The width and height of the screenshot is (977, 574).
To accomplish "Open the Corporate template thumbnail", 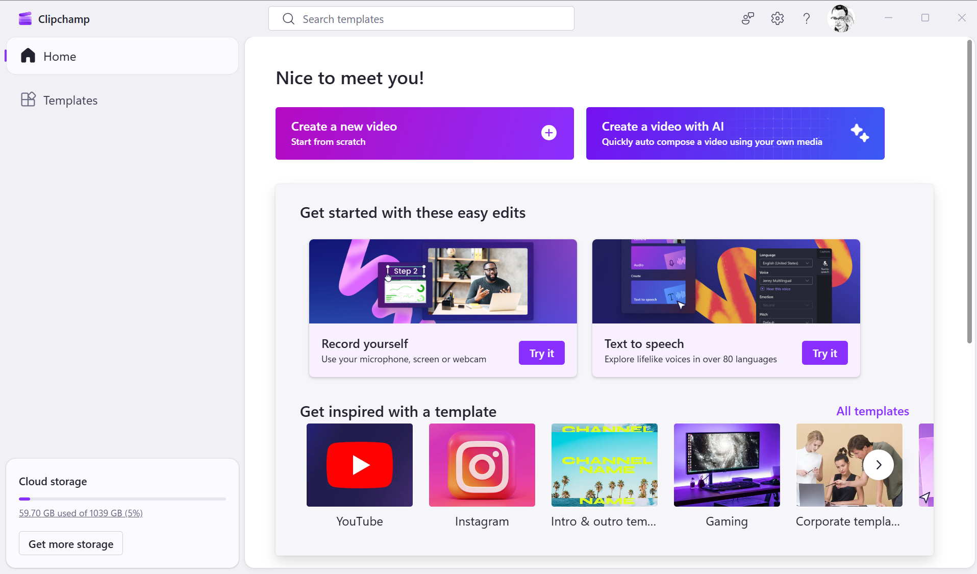I will [849, 465].
